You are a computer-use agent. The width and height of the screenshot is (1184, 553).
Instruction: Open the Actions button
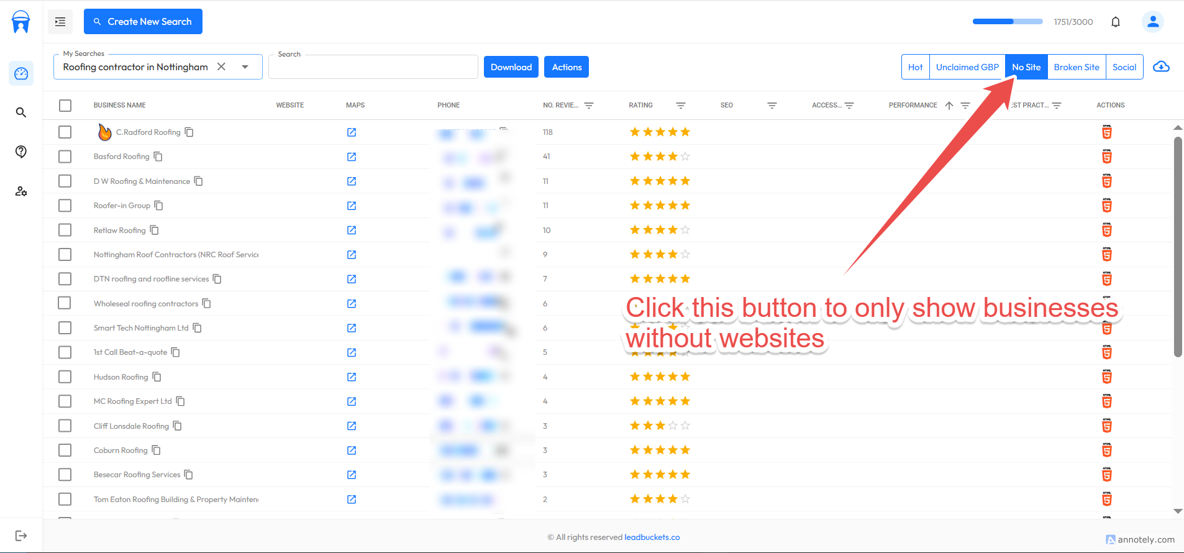click(567, 67)
